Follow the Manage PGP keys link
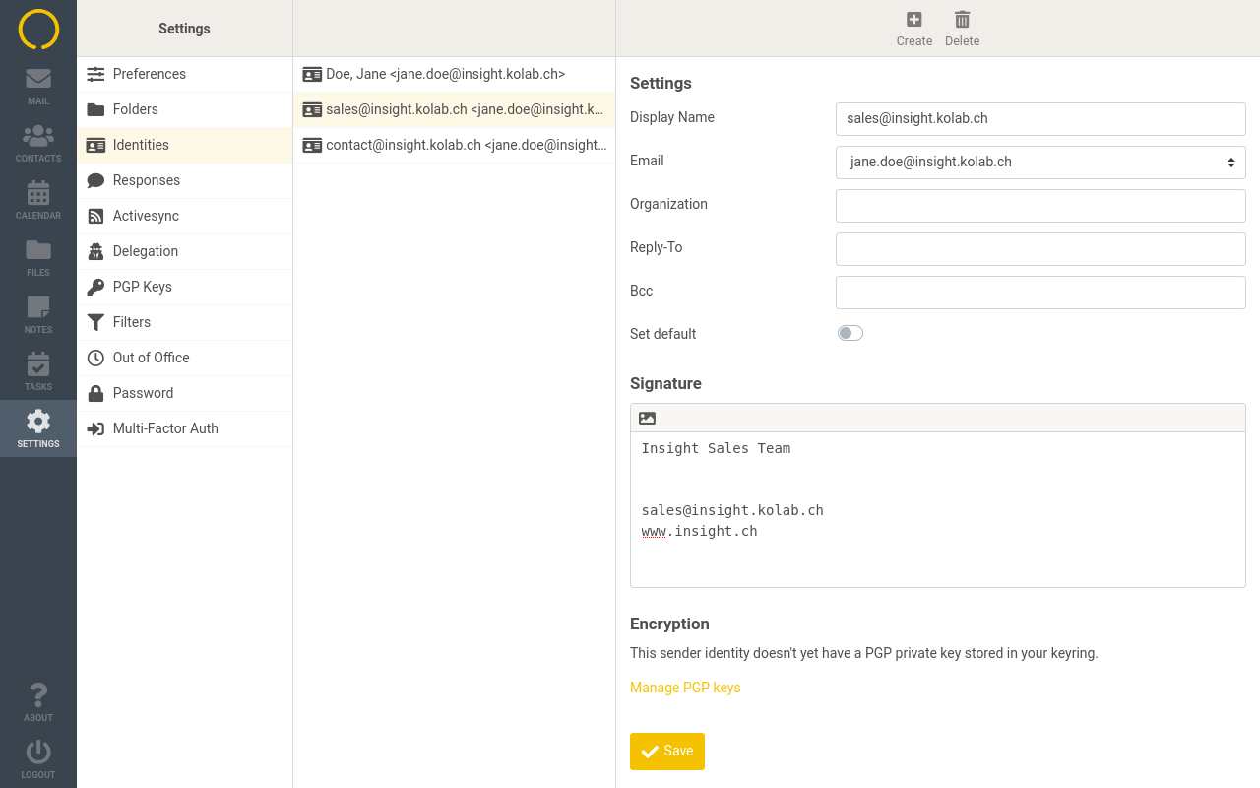The image size is (1260, 788). point(685,688)
